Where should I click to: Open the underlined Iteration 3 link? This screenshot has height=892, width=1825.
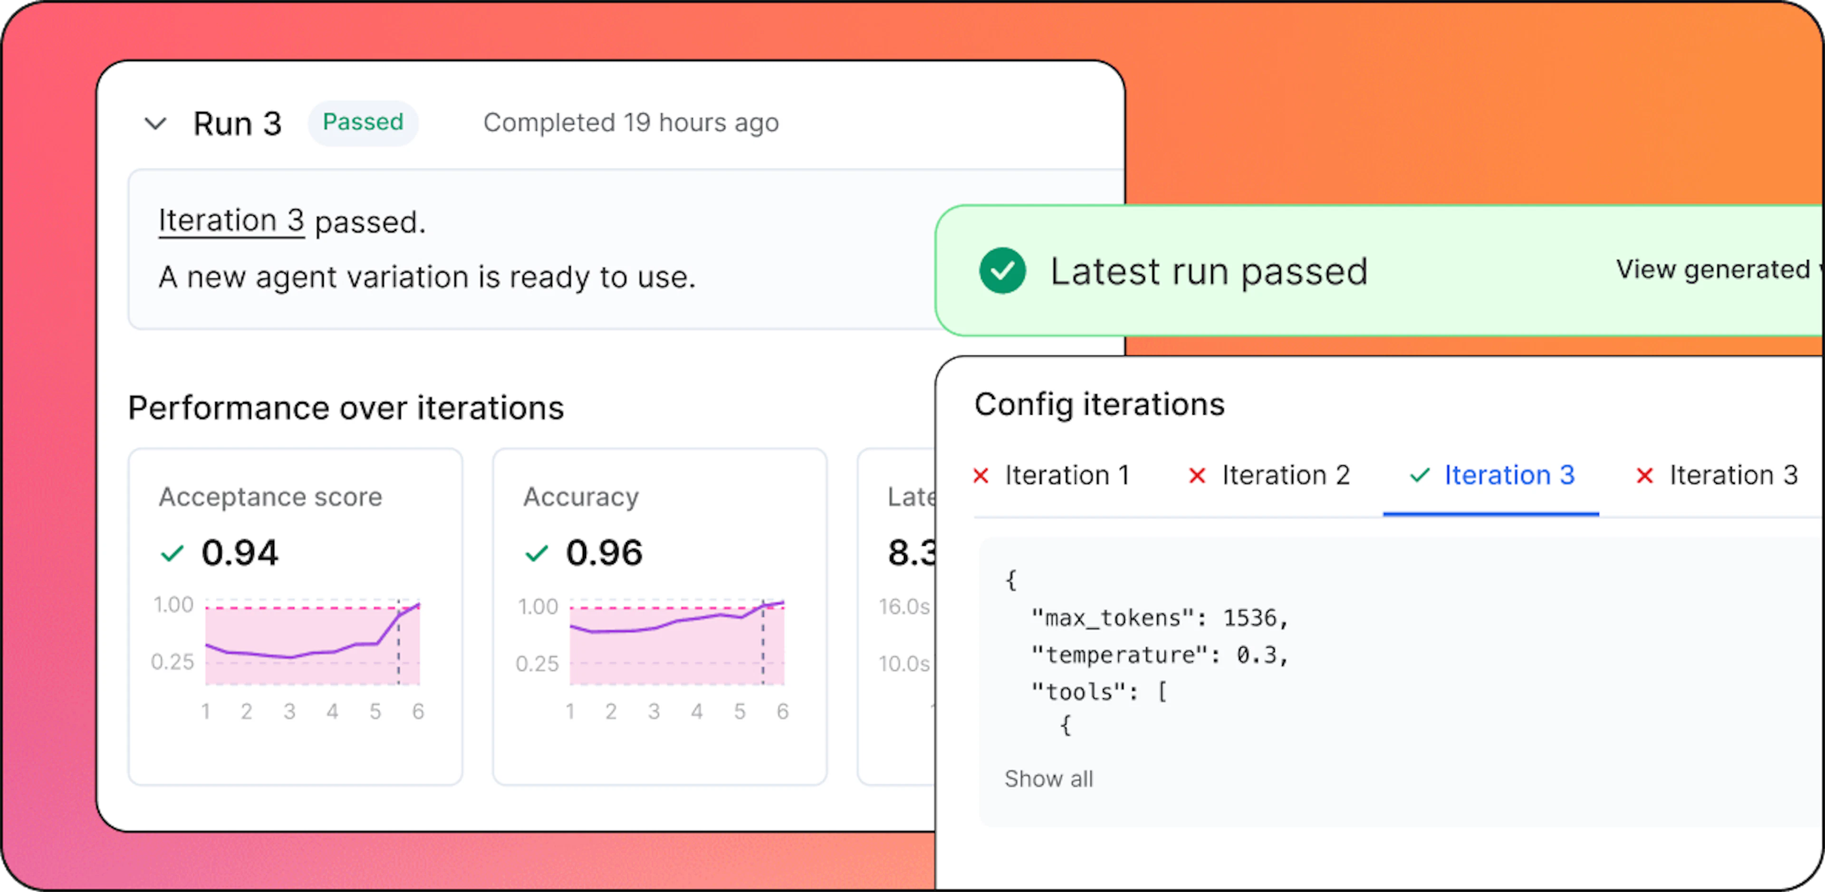[231, 220]
